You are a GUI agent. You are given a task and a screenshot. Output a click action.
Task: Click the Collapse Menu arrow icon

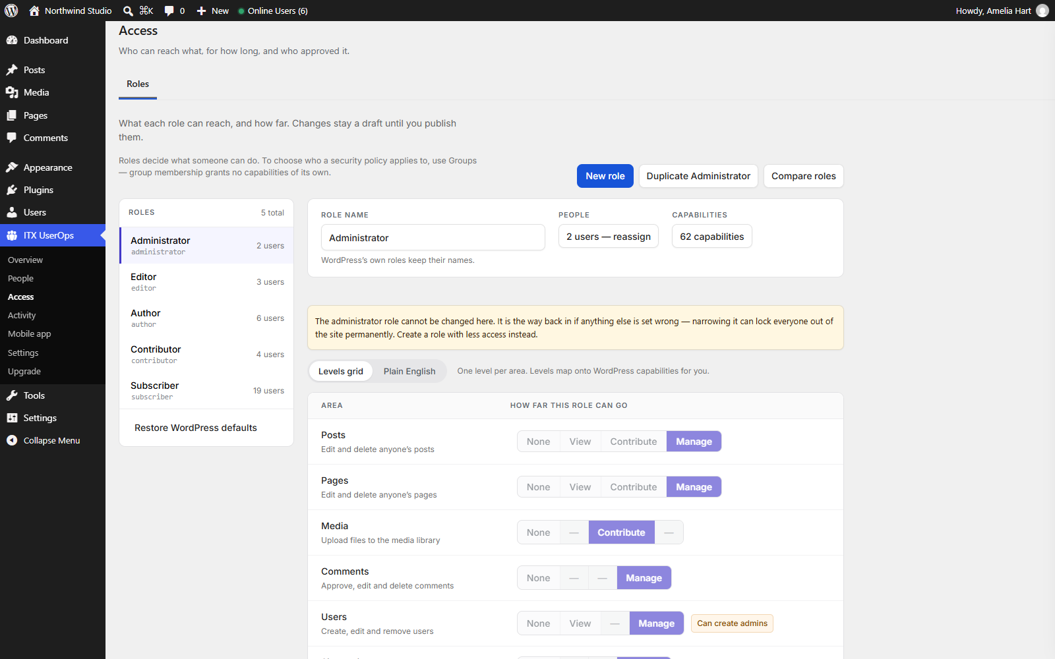pos(12,440)
